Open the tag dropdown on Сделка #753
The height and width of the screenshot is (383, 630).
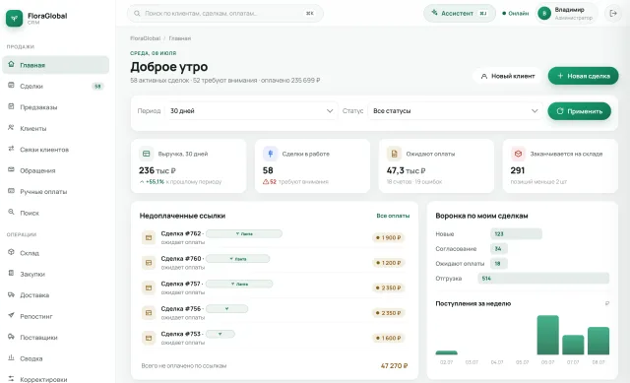pos(220,334)
